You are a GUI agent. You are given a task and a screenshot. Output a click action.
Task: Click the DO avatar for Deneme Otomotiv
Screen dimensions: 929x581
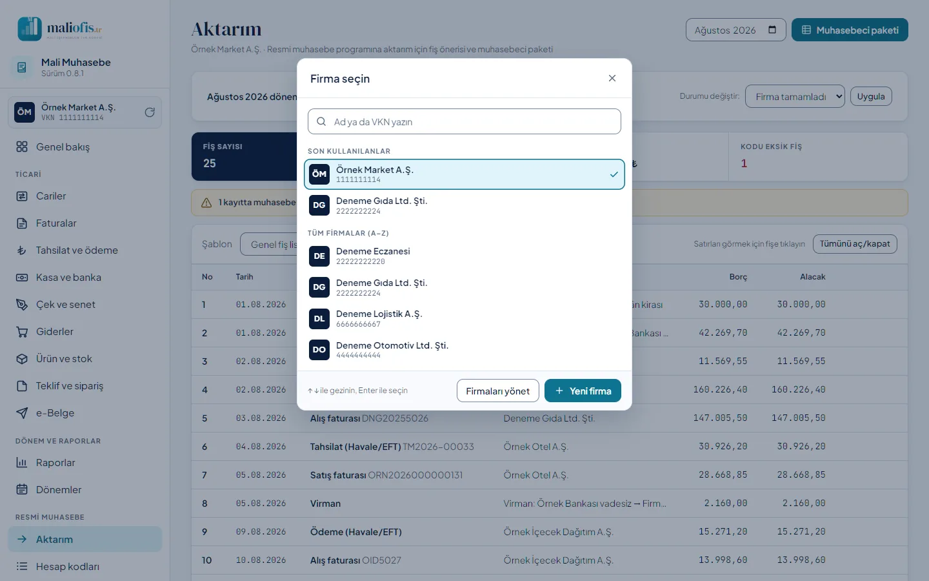click(x=319, y=350)
